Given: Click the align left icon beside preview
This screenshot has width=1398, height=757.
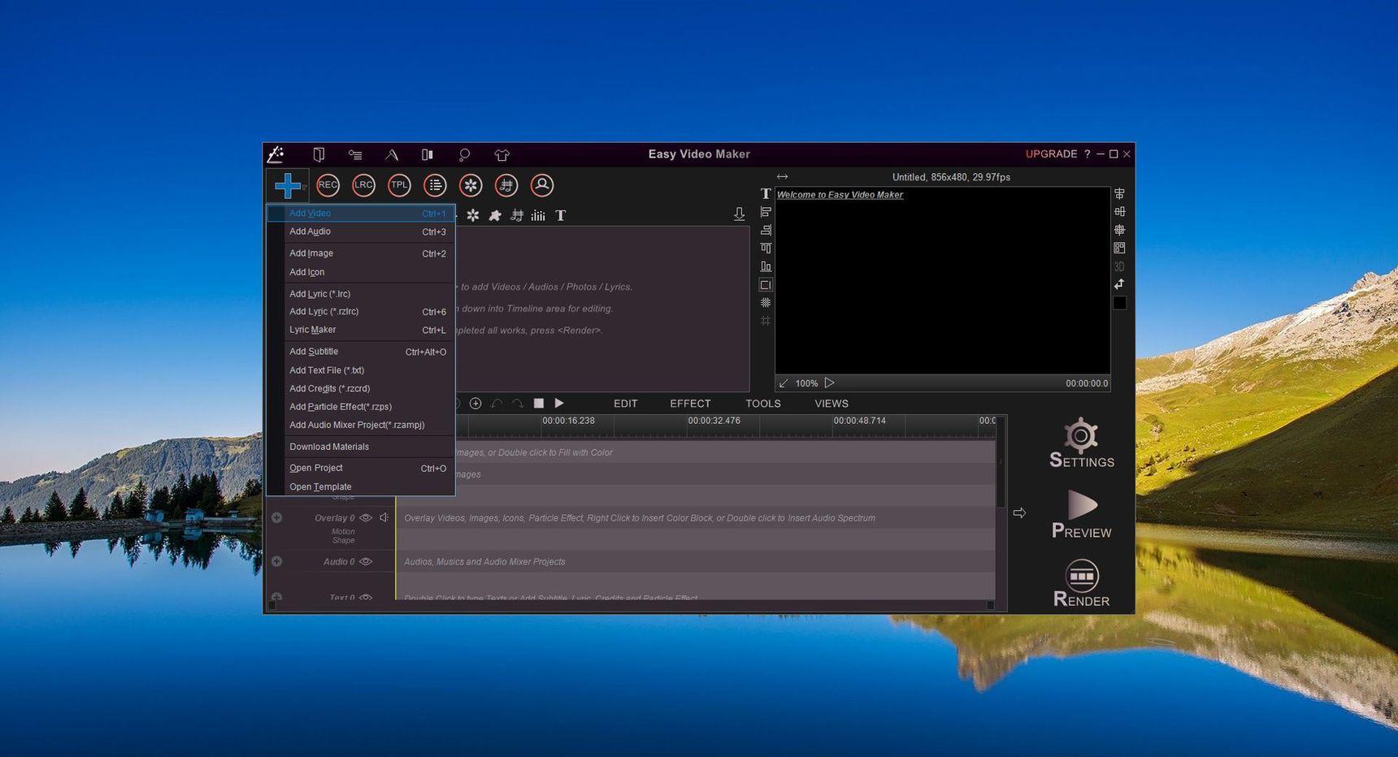Looking at the screenshot, I should tap(766, 212).
